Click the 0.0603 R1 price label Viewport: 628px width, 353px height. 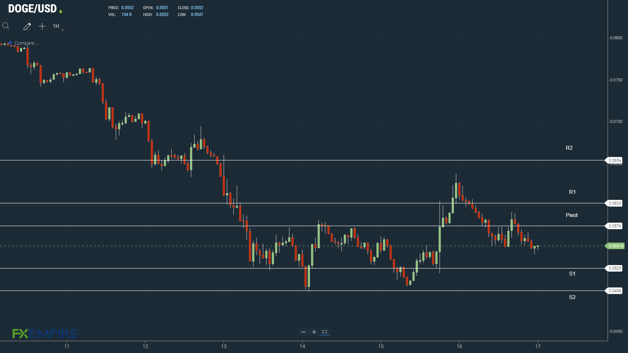coord(615,203)
